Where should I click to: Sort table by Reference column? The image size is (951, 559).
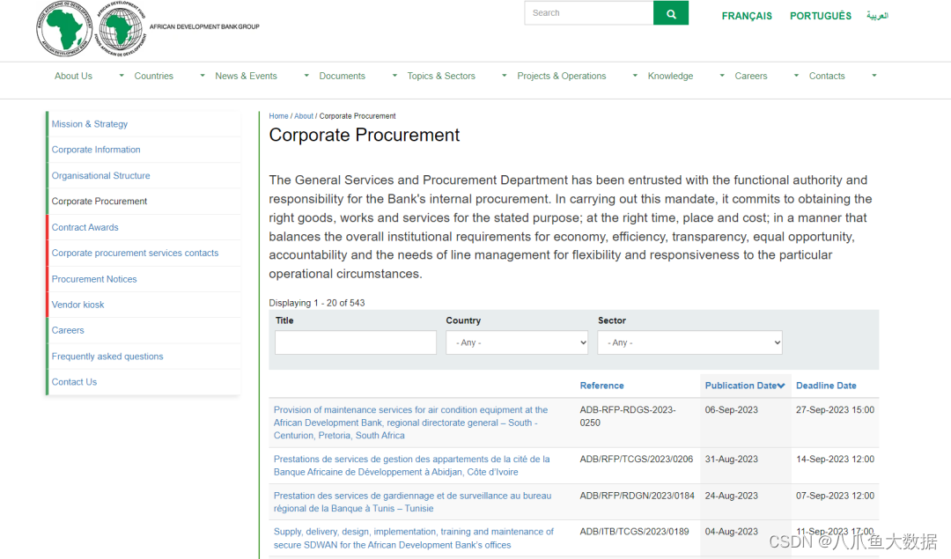click(x=601, y=386)
